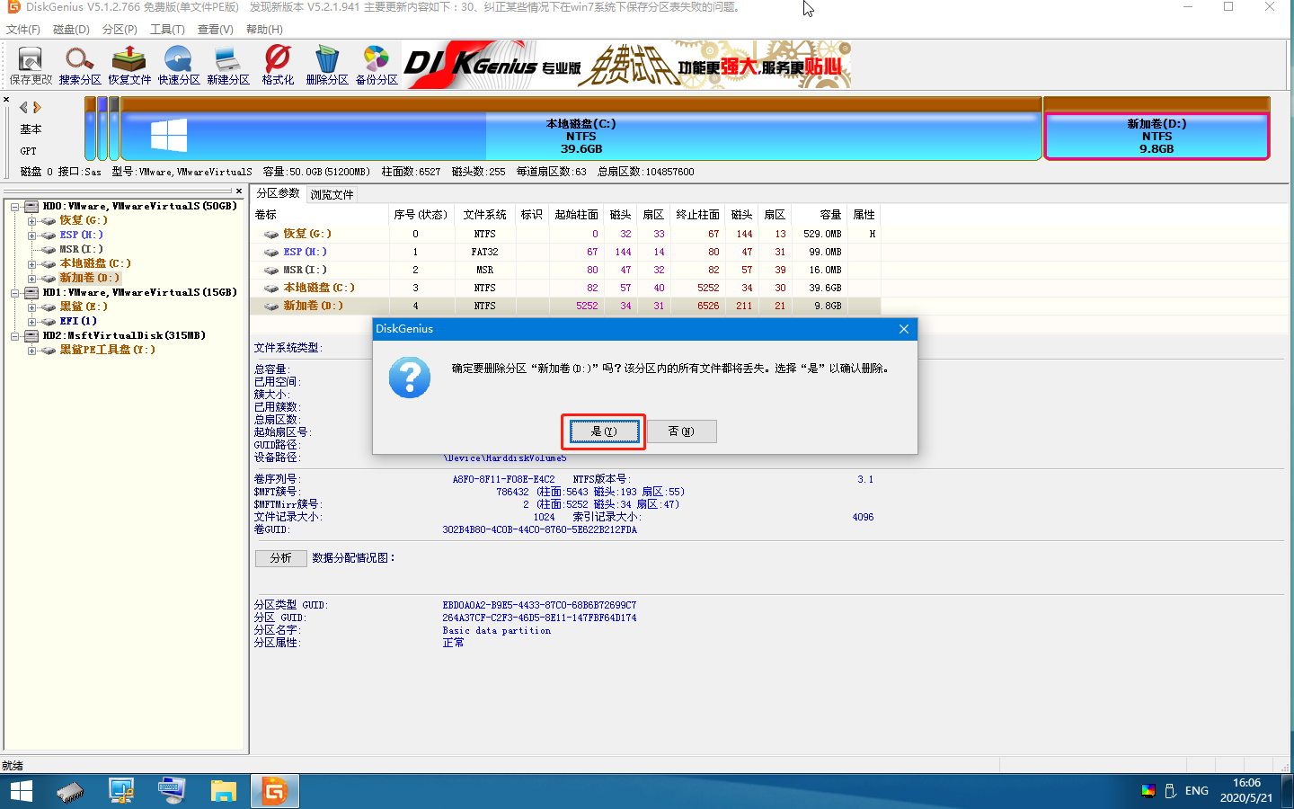Screen dimensions: 1294x809
Task: Open the 查看(V) menu
Action: 216,30
